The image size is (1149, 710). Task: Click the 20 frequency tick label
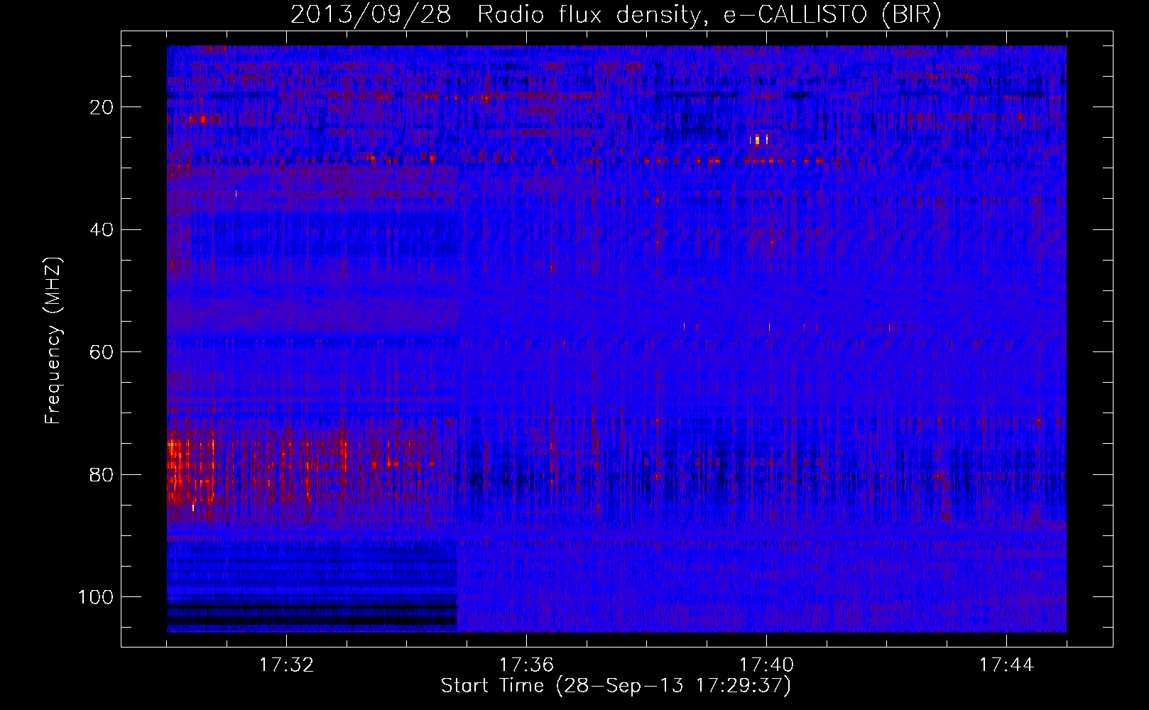[x=102, y=107]
